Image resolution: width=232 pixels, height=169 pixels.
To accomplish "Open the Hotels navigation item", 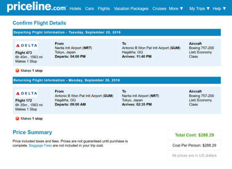I will [x=76, y=9].
